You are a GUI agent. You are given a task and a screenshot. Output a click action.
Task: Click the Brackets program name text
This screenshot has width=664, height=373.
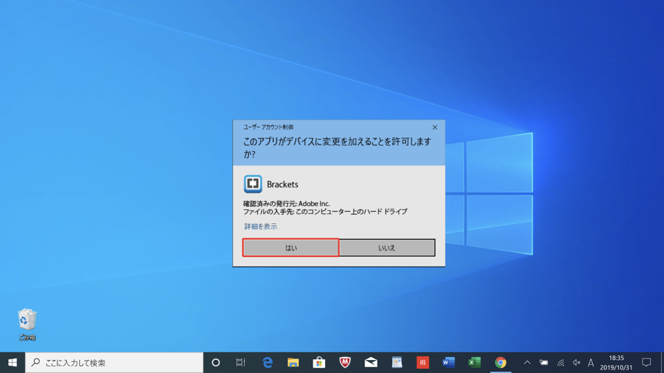pos(282,184)
